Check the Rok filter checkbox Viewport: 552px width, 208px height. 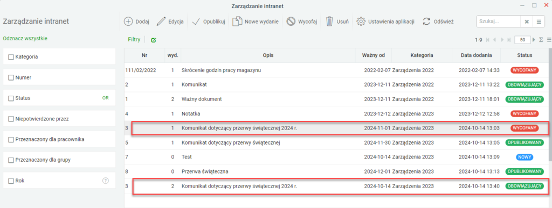pos(11,181)
